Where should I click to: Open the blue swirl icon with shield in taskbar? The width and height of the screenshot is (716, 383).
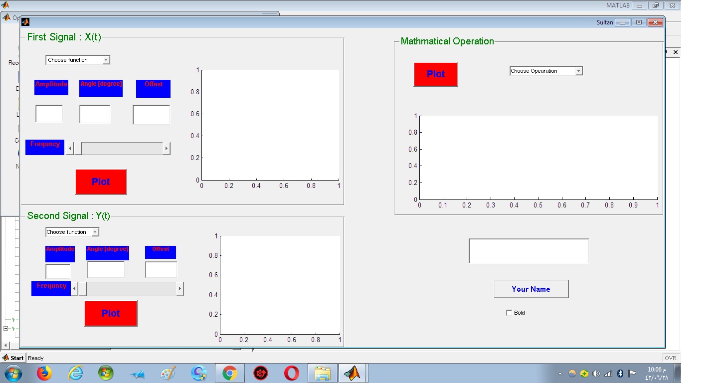point(199,373)
